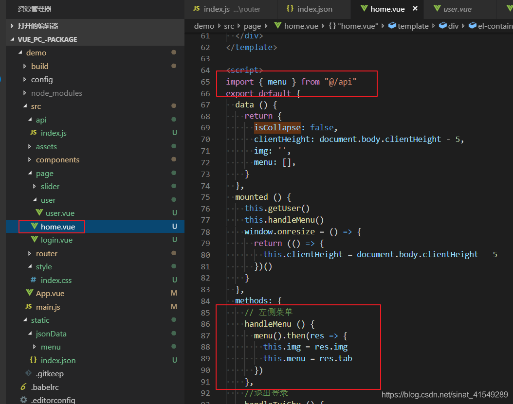Click the 资源管理器 explorer title
Viewport: 513px width, 404px height.
pos(35,9)
